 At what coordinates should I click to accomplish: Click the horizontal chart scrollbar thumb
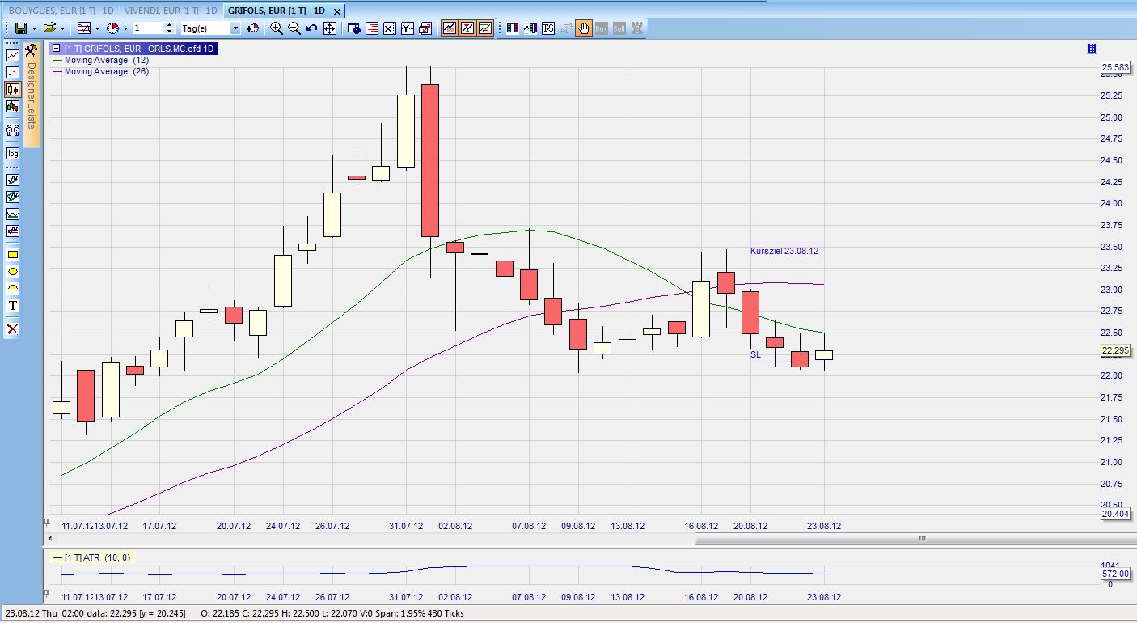pos(921,538)
